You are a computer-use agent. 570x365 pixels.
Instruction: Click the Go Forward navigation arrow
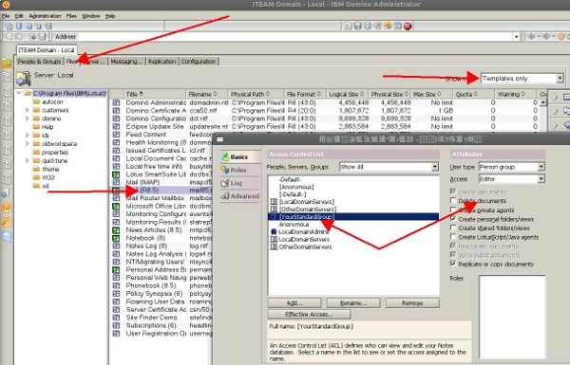point(546,37)
